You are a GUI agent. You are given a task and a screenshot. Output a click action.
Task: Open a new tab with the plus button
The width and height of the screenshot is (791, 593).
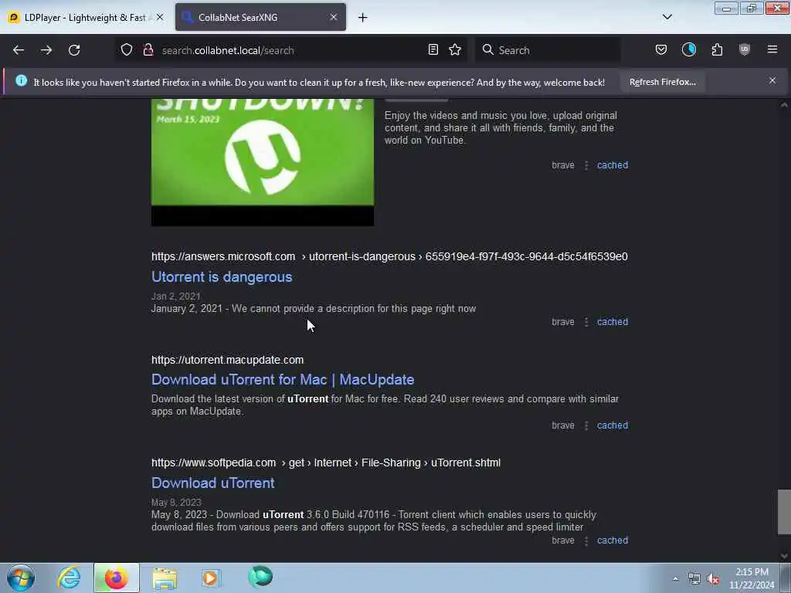(x=363, y=18)
